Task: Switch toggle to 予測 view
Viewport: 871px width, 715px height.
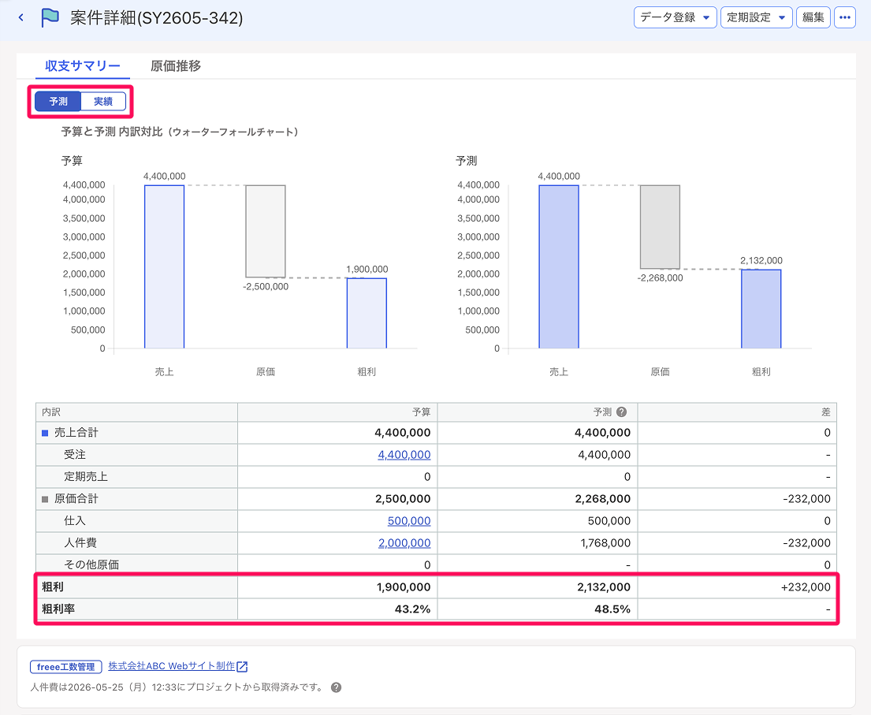Action: (x=58, y=101)
